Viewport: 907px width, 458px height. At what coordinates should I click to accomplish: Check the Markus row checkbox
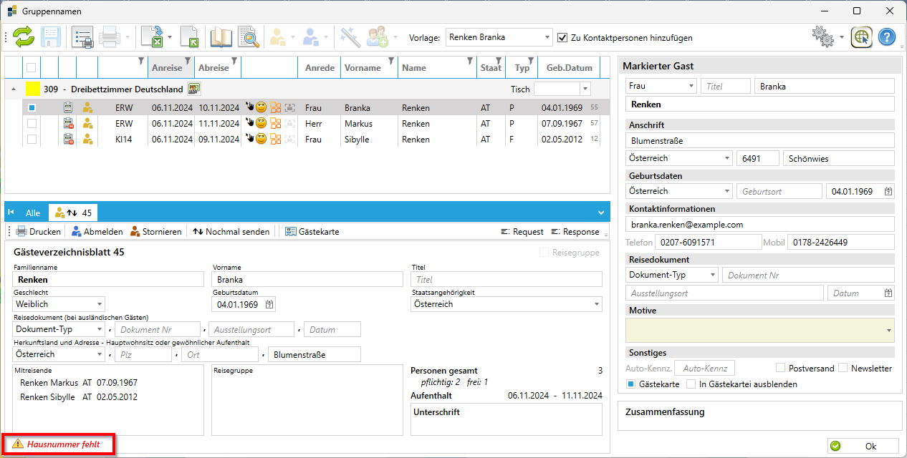pos(32,124)
